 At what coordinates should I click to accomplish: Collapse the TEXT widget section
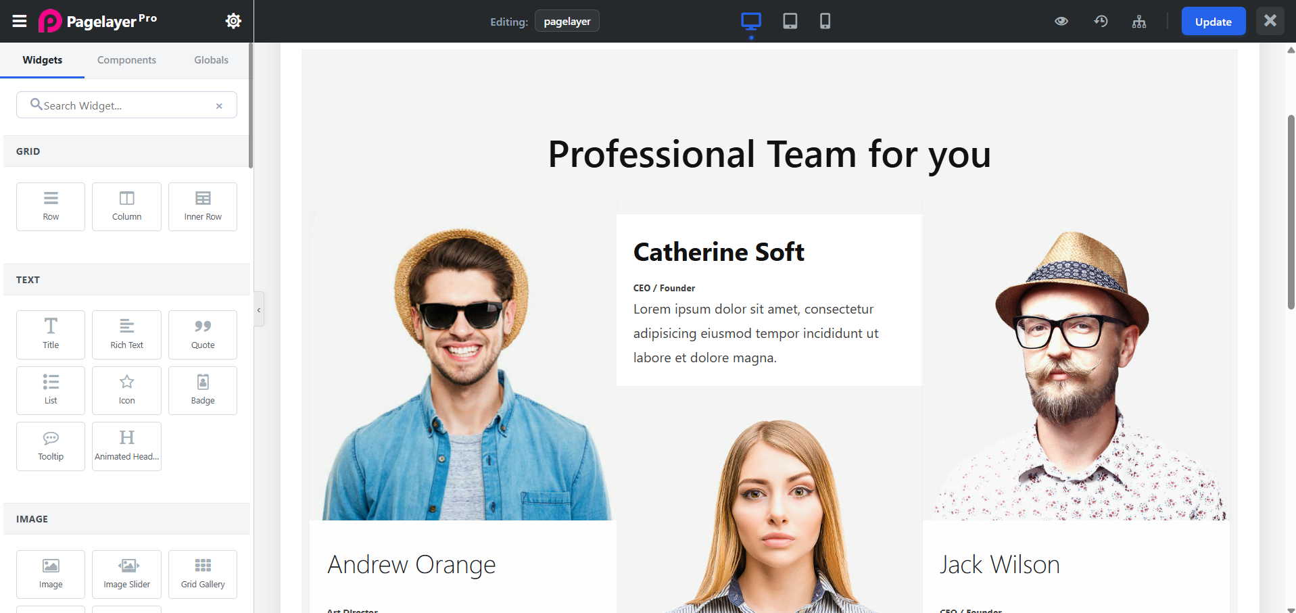pos(126,280)
